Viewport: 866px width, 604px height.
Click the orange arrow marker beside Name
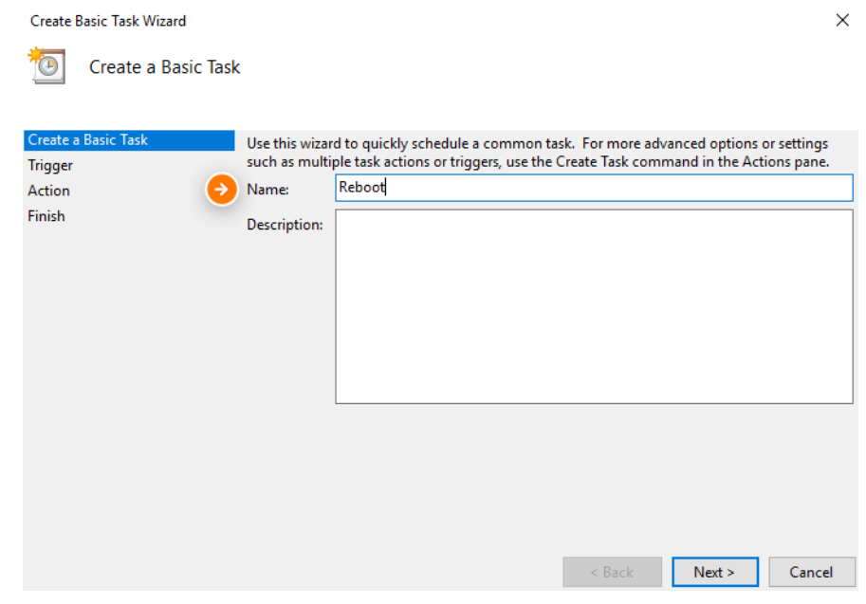[x=221, y=190]
